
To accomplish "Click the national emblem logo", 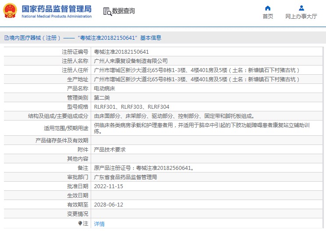I will (x=10, y=11).
